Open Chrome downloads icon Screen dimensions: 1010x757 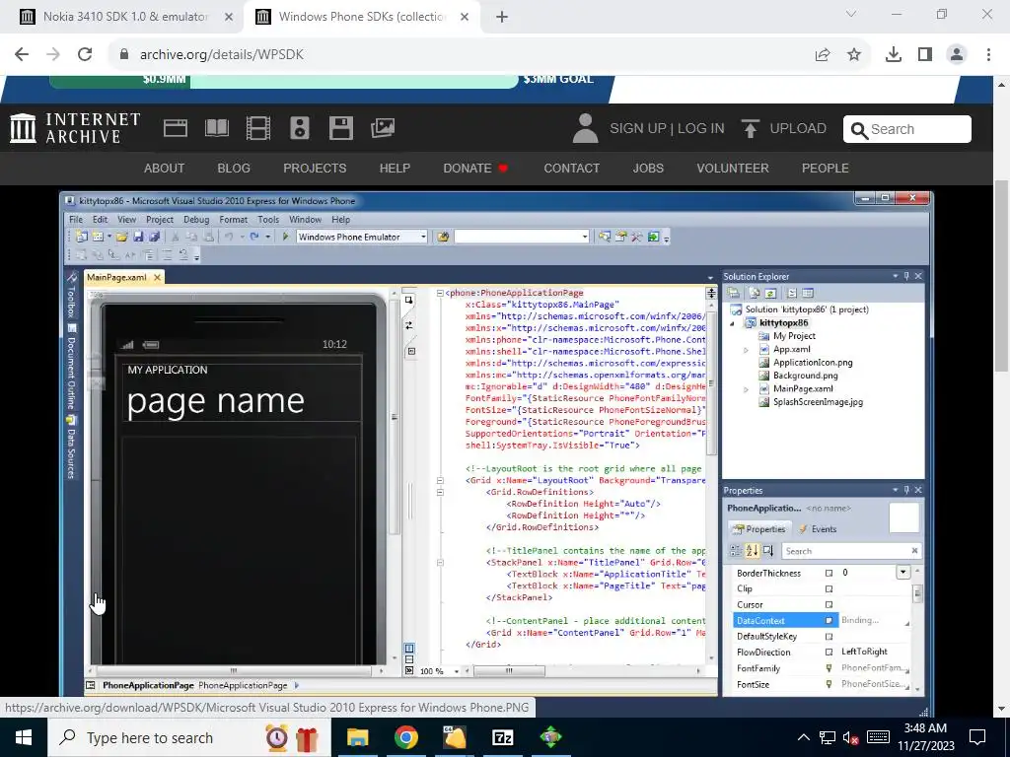point(894,55)
